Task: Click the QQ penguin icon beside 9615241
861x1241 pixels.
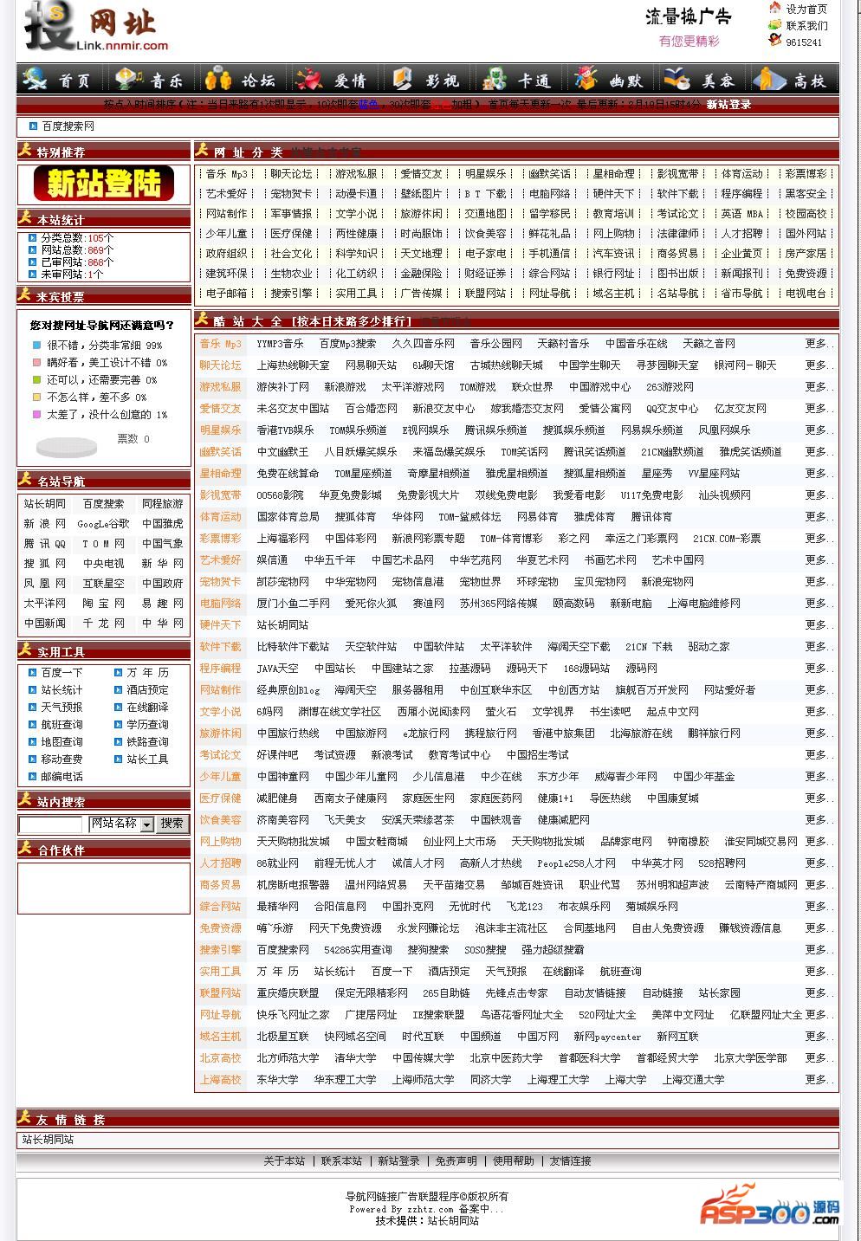Action: point(774,40)
